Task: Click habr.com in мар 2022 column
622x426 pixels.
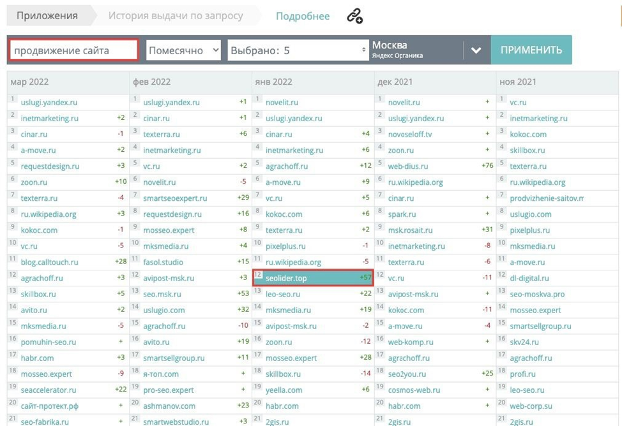Action: (37, 358)
